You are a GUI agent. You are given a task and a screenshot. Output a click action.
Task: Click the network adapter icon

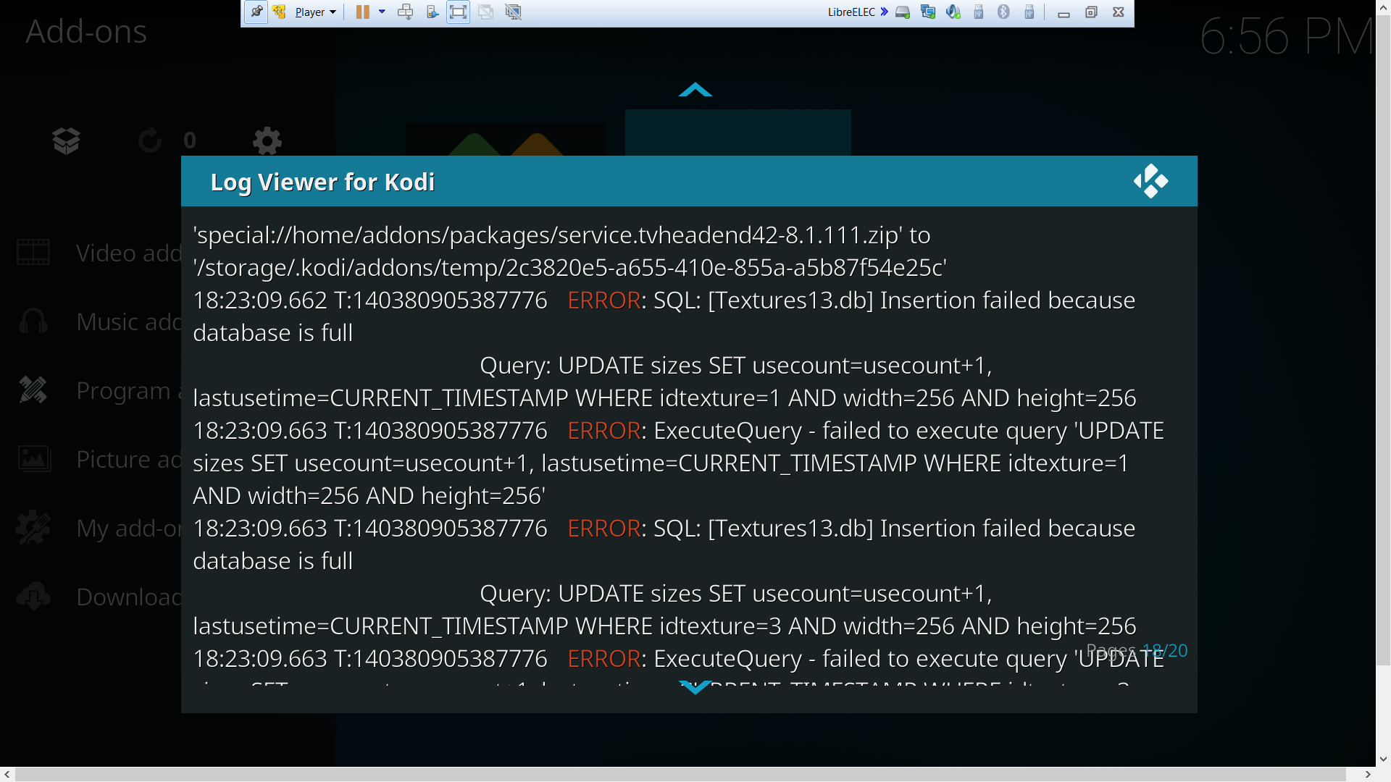928,12
